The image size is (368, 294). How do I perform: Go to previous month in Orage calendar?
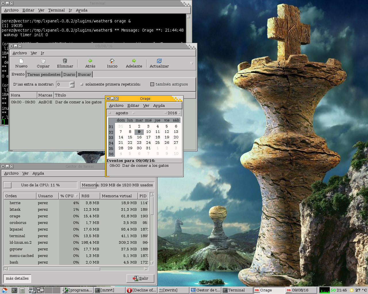point(110,113)
